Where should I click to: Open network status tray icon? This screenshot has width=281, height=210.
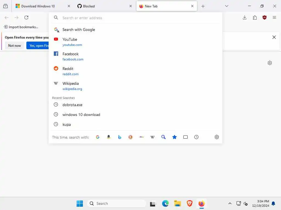point(238,203)
